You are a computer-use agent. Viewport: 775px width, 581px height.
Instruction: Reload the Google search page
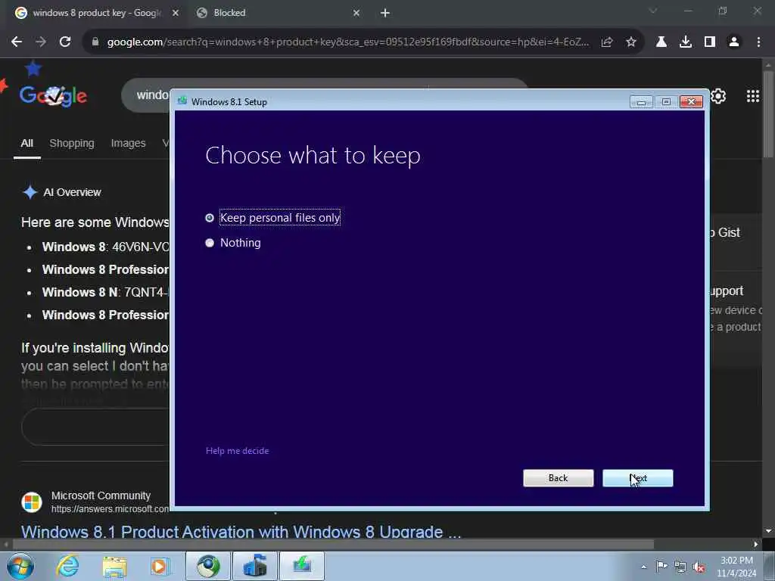65,42
